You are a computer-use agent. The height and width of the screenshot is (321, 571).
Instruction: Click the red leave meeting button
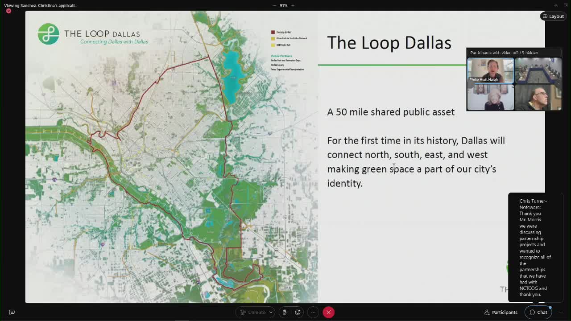tap(328, 312)
